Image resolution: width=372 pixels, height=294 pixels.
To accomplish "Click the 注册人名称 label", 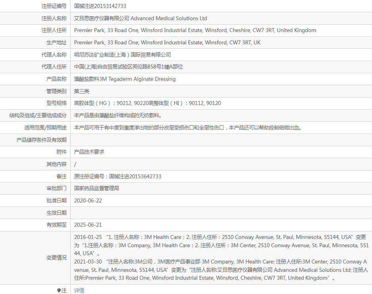I will pyautogui.click(x=54, y=18).
